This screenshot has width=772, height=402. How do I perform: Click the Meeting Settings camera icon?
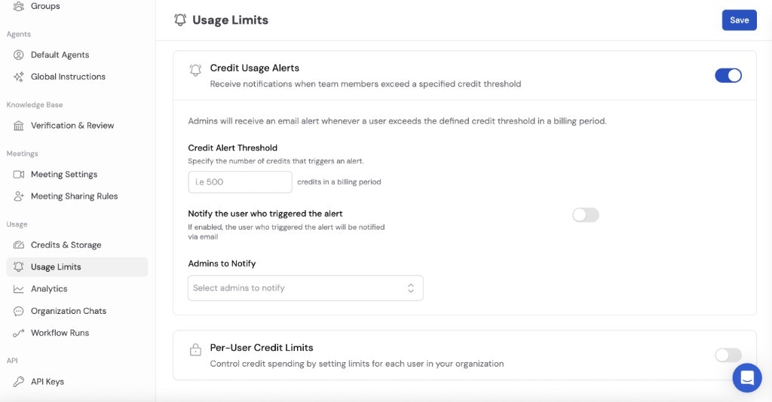[x=18, y=175]
